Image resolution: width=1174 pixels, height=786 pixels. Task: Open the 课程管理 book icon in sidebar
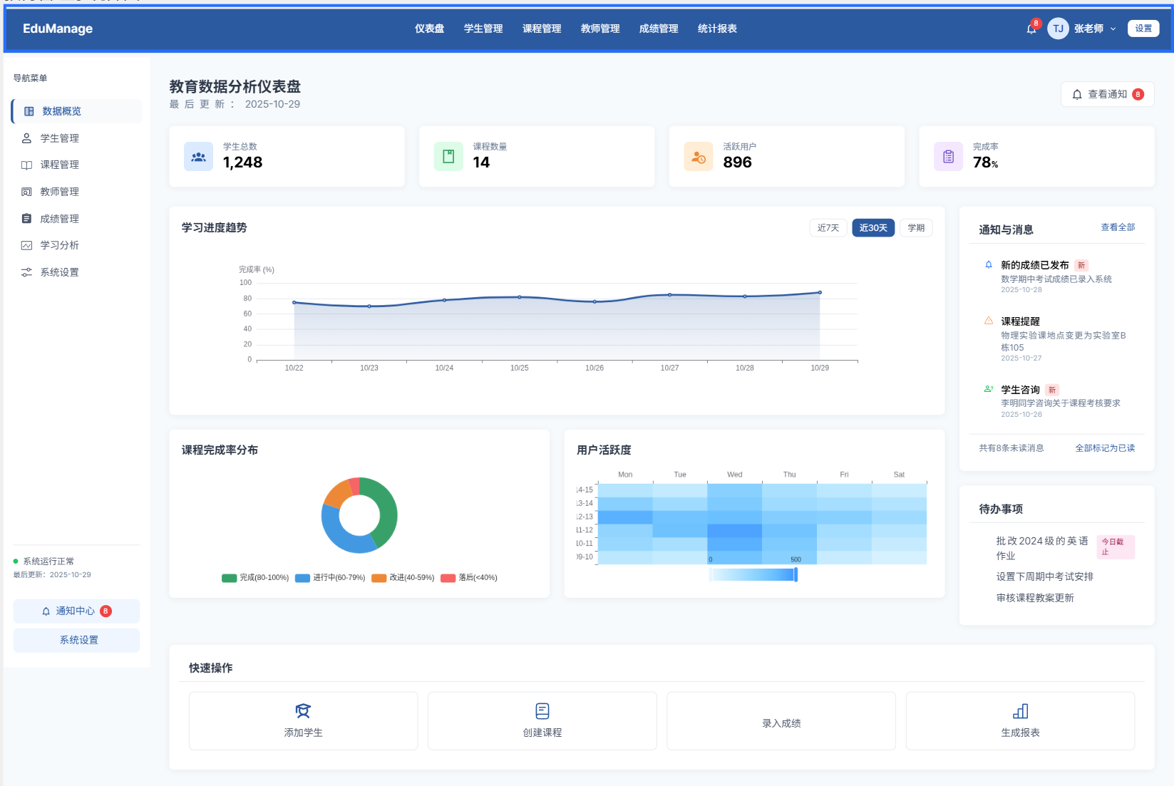tap(26, 165)
